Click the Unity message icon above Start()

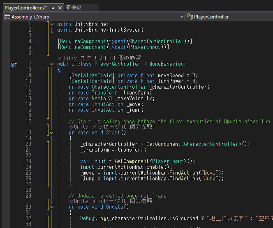click(x=71, y=127)
